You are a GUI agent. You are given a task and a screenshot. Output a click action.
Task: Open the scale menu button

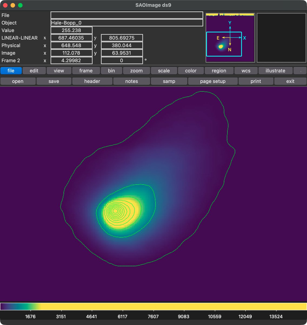click(164, 71)
